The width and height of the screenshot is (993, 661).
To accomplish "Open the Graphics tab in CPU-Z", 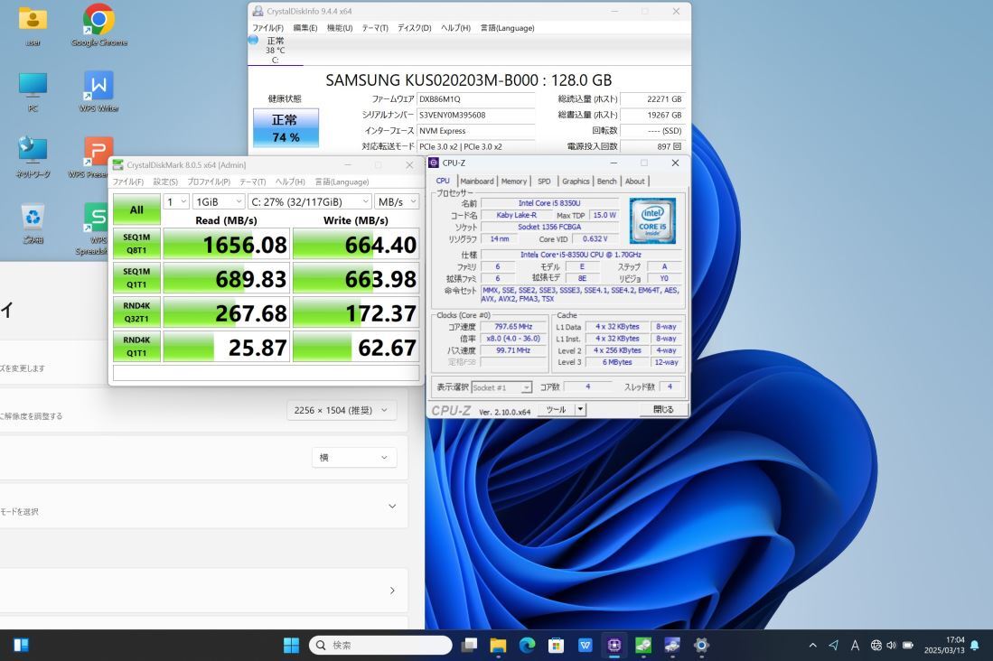I will (x=576, y=182).
